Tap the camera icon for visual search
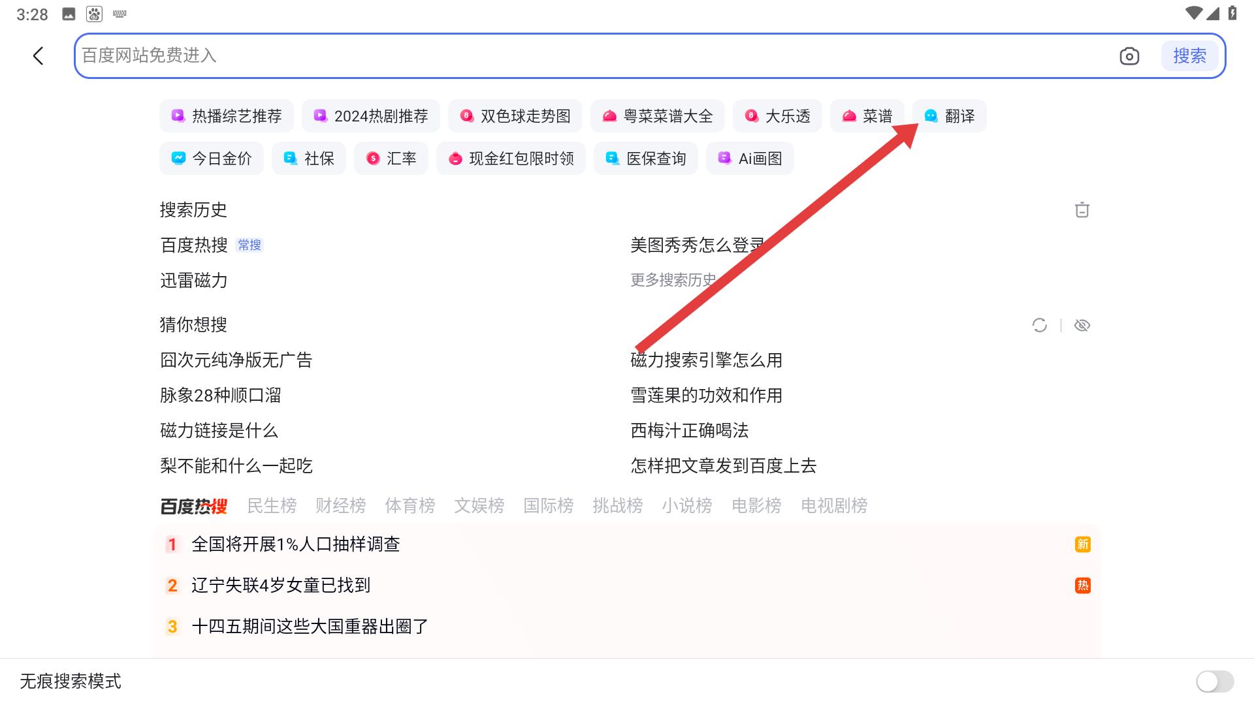The image size is (1254, 705). [x=1129, y=56]
